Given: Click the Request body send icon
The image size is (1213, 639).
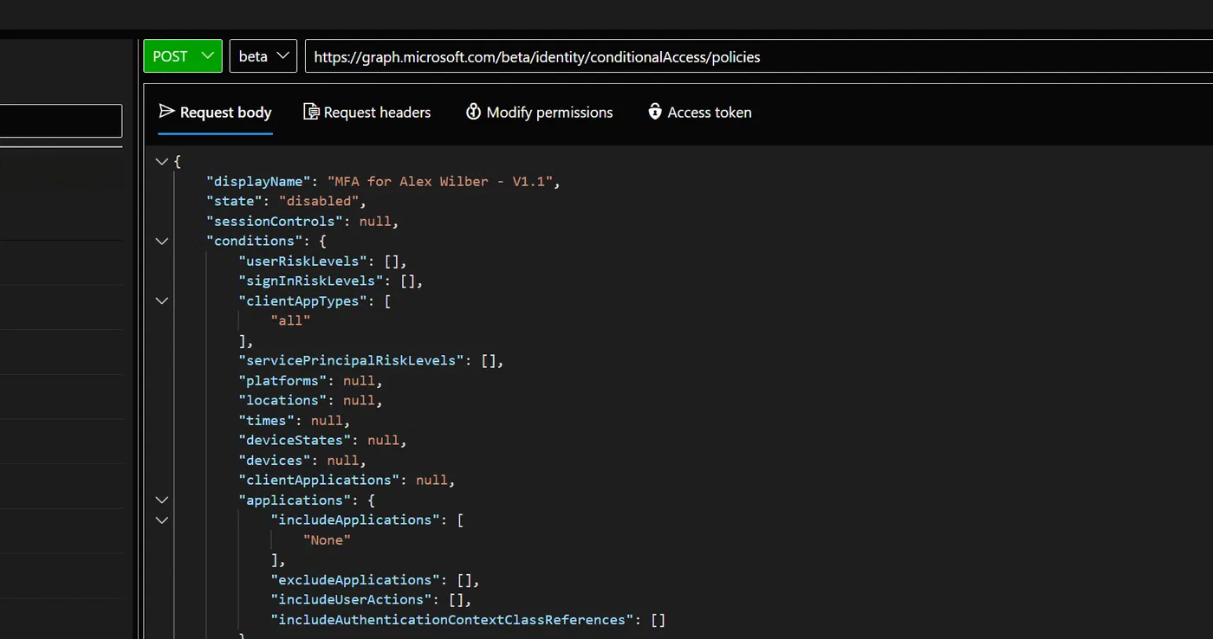Looking at the screenshot, I should point(167,112).
